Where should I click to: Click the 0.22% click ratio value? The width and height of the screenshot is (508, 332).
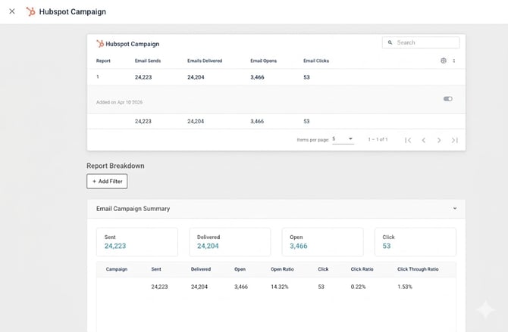point(358,287)
